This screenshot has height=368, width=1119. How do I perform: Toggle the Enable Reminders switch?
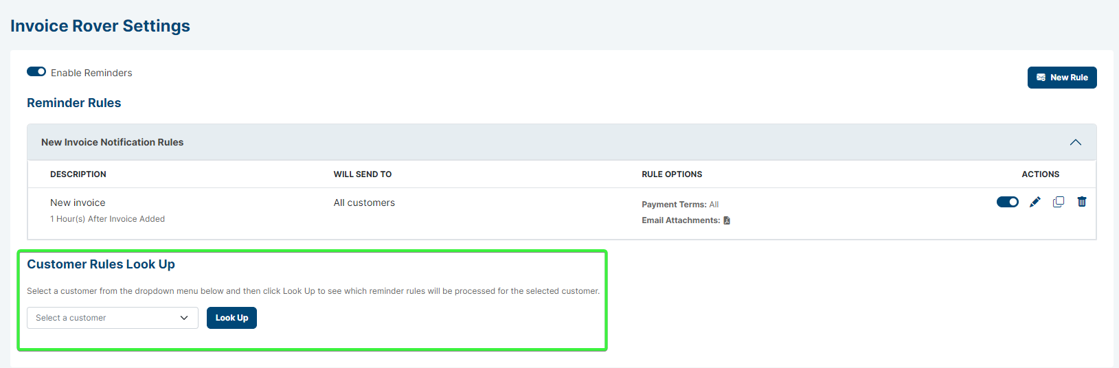[x=36, y=72]
